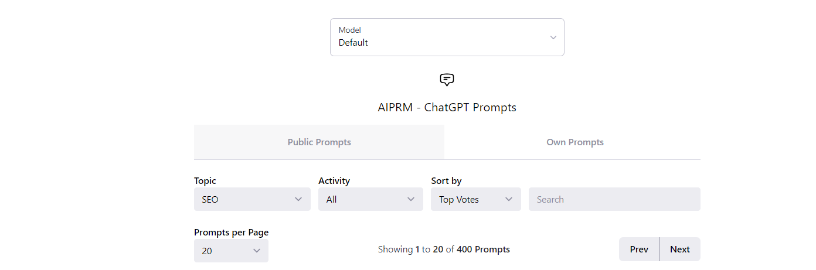Click the chevron arrow in the Sort by field

[x=509, y=199]
